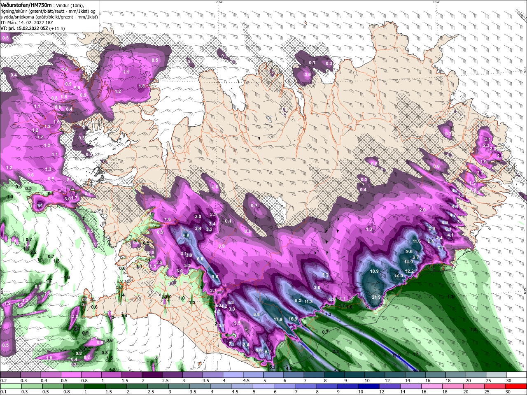527x395 pixels.
Task: Click the 21.9 precipitation value on the map
Action: 376,297
